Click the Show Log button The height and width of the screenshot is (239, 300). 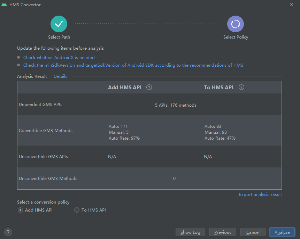click(x=190, y=232)
